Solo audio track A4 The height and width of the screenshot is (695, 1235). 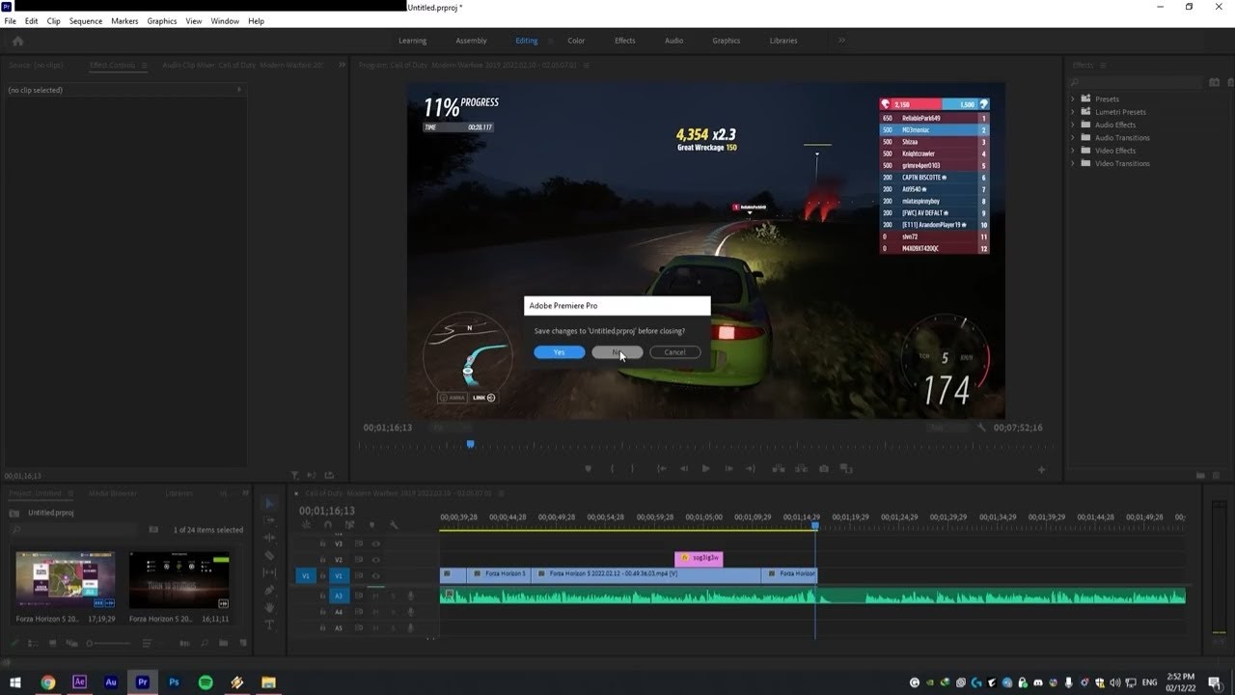click(392, 612)
